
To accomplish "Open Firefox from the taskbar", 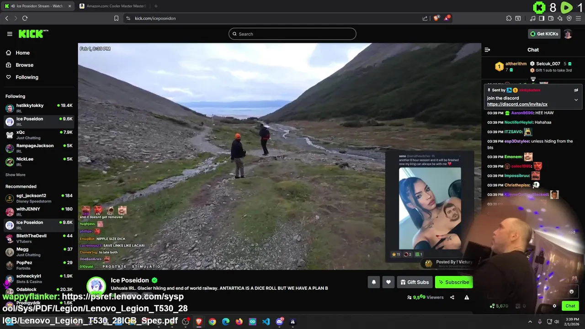I will coord(239,322).
